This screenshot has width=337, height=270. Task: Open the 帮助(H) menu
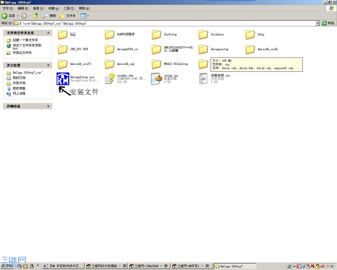(x=84, y=8)
